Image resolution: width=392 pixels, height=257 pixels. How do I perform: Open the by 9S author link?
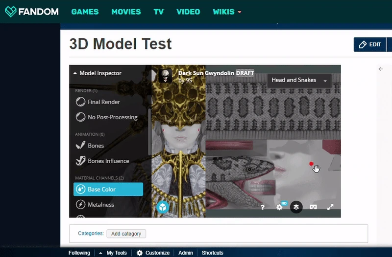(185, 80)
